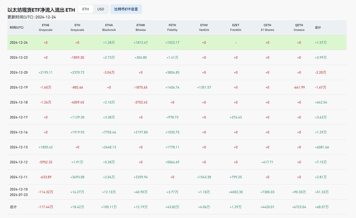Click the +68.57万 grand total
Image resolution: width=356 pixels, height=218 pixels.
(x=322, y=207)
